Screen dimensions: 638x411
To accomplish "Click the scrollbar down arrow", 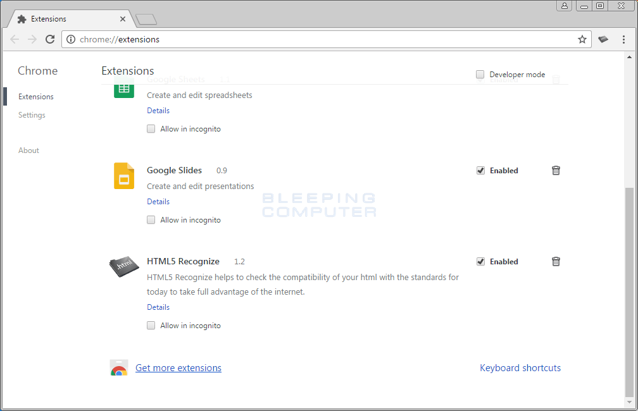I will (x=629, y=402).
